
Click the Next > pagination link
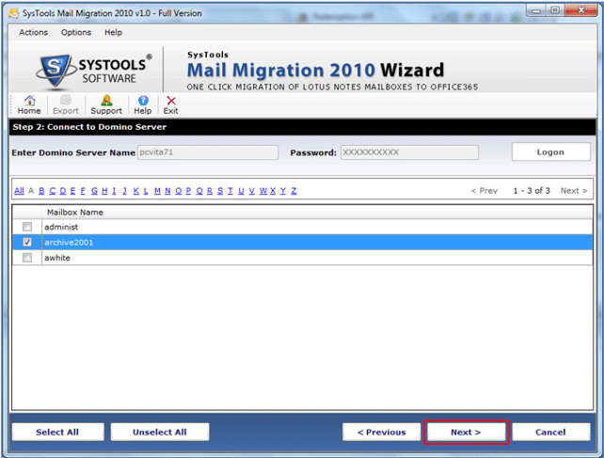[574, 191]
